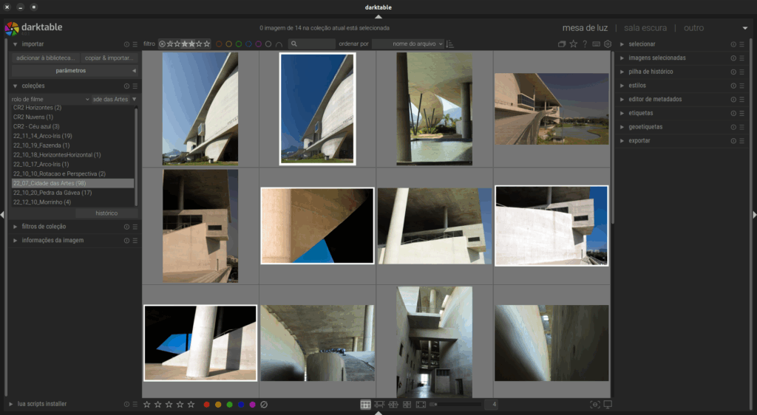
Task: Reset the importar module parameters
Action: click(x=126, y=44)
